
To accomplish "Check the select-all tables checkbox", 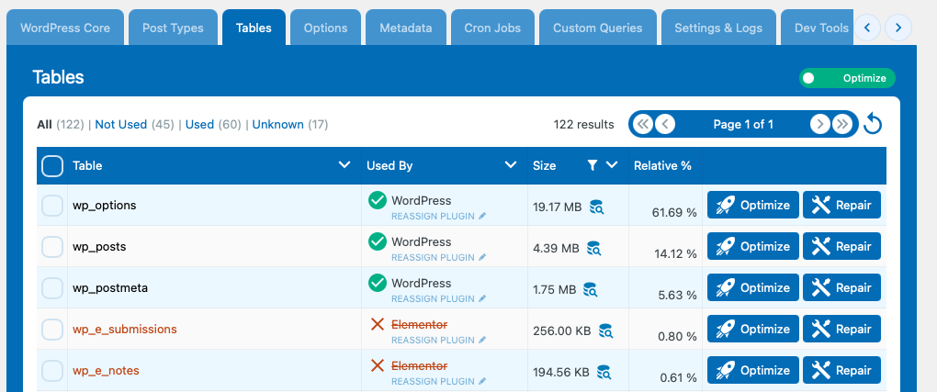I will 53,166.
